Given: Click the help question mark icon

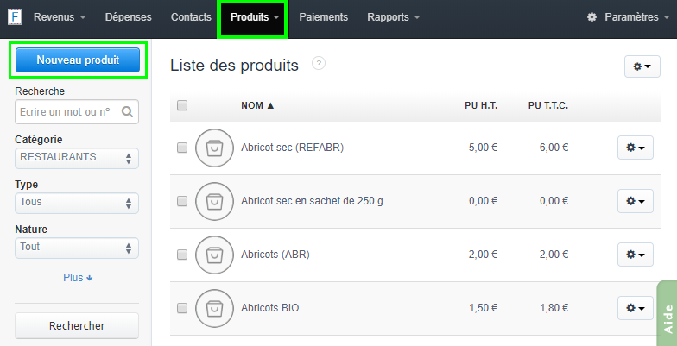Looking at the screenshot, I should (x=319, y=63).
